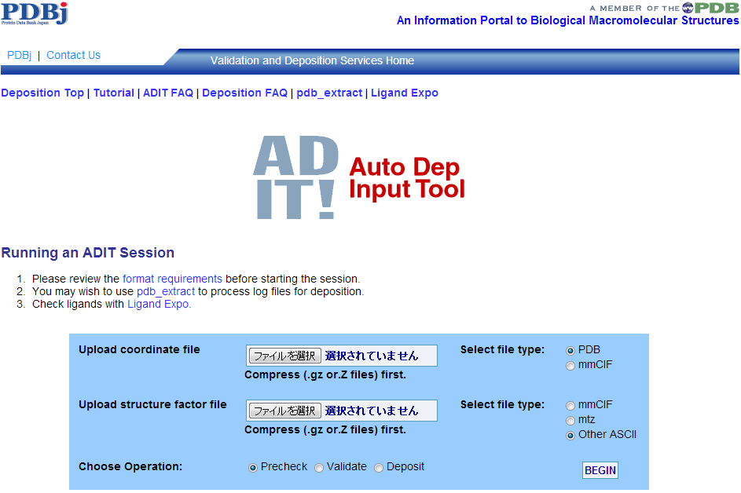Open the Tutorial link
This screenshot has width=741, height=493.
(x=114, y=93)
